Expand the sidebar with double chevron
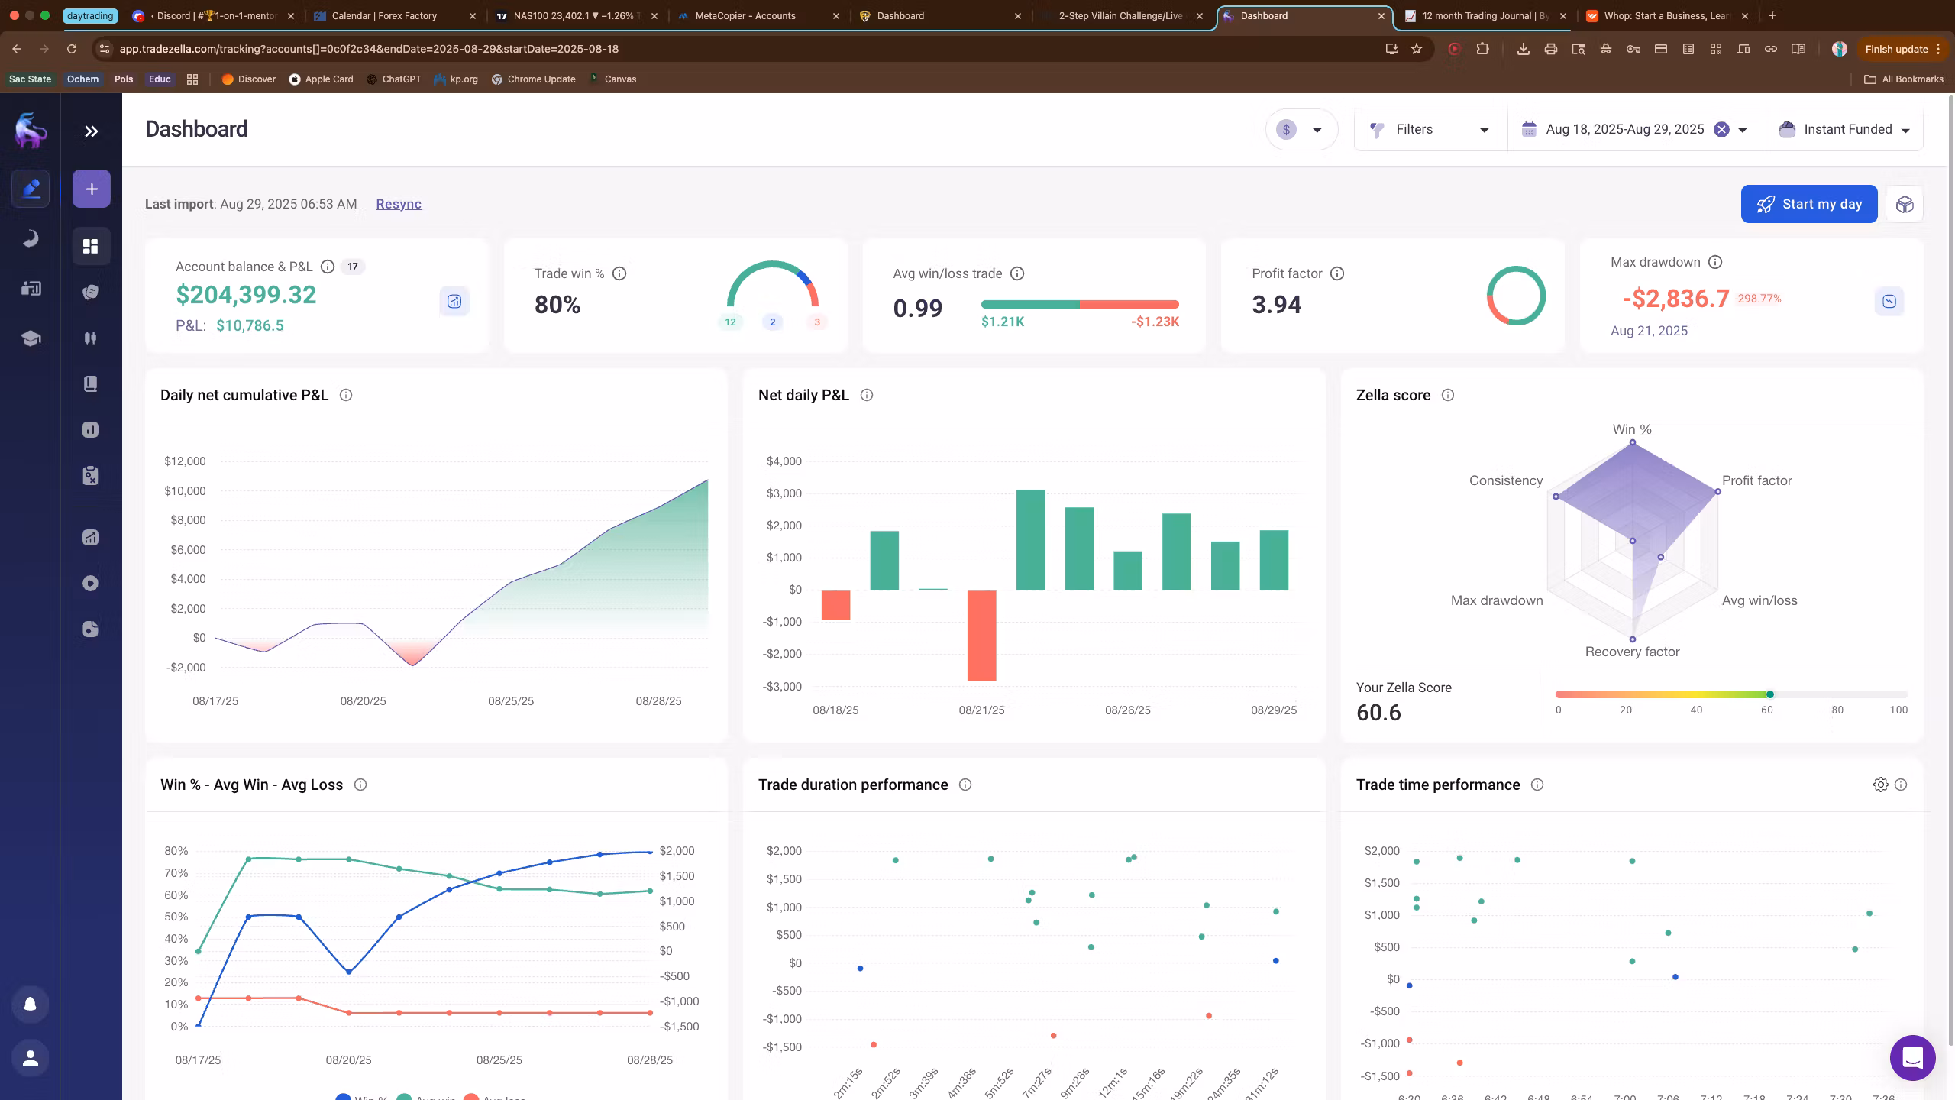Screen dimensions: 1955x1100 coord(92,131)
